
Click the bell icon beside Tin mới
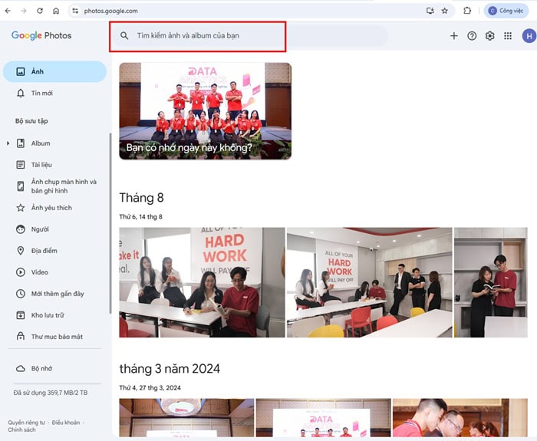(21, 93)
